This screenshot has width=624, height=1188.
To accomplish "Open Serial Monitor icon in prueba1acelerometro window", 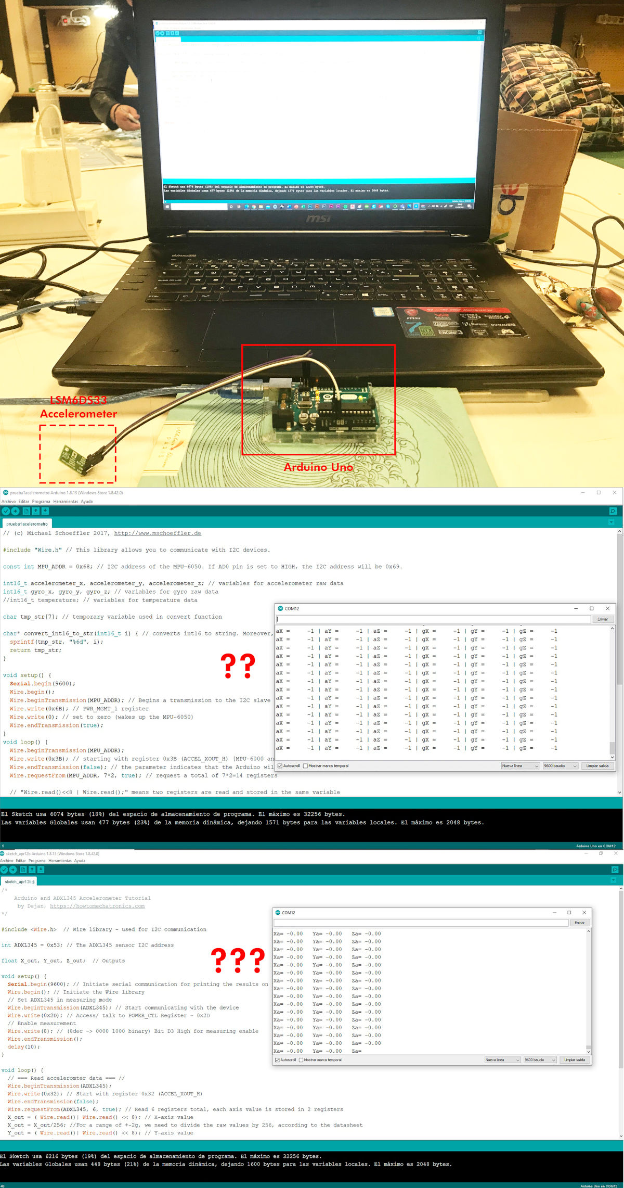I will (613, 511).
